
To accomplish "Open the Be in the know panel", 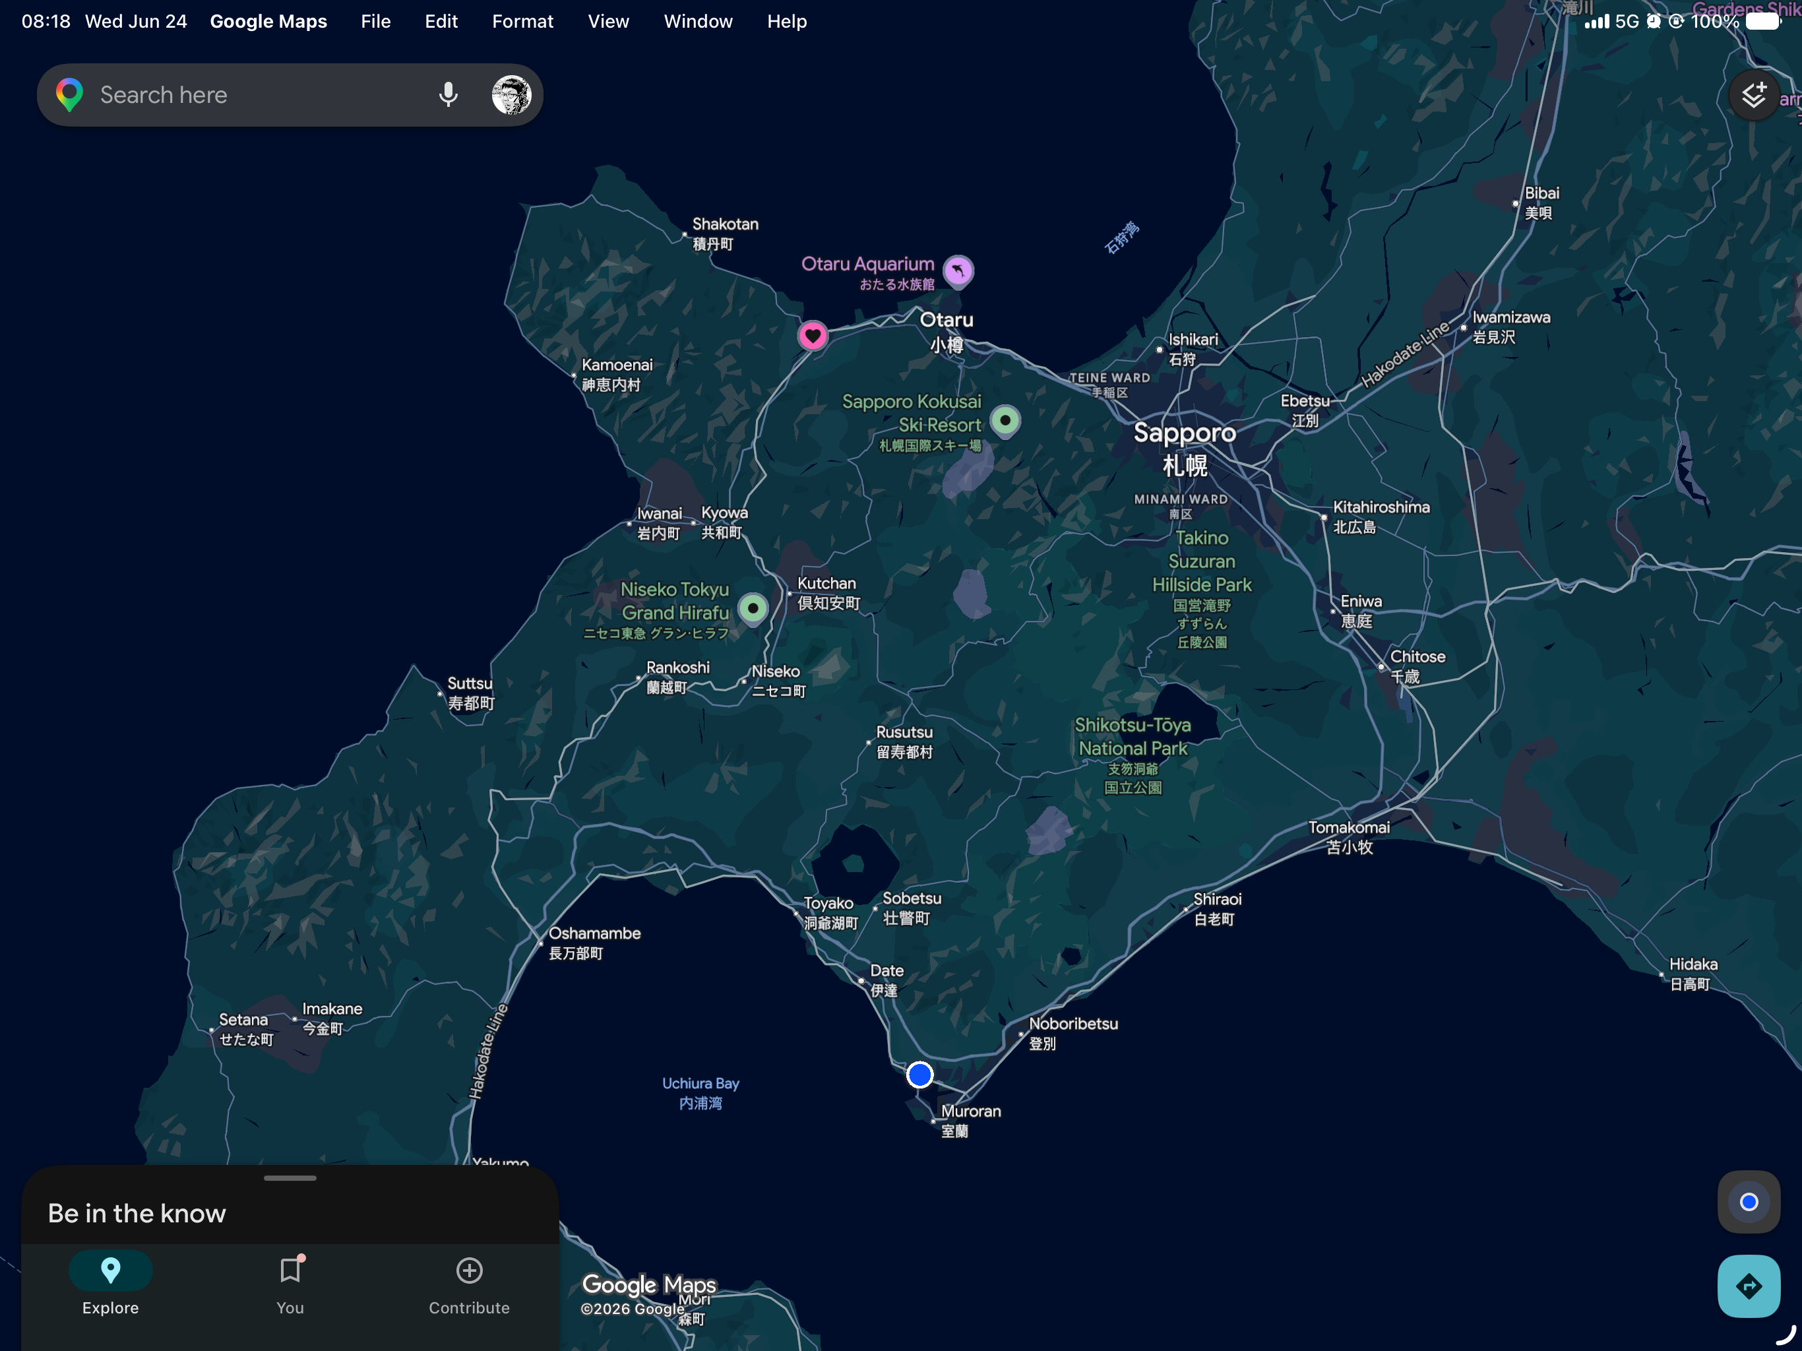I will [137, 1213].
